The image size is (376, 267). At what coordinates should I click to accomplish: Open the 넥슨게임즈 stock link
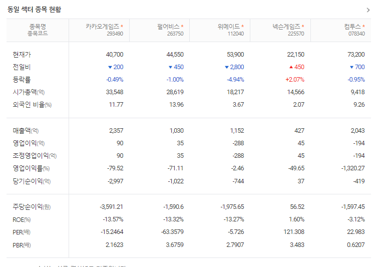click(x=286, y=27)
